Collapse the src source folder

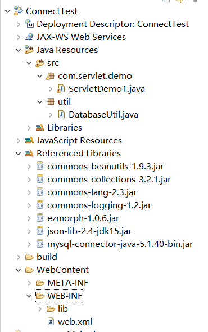pyautogui.click(x=29, y=63)
